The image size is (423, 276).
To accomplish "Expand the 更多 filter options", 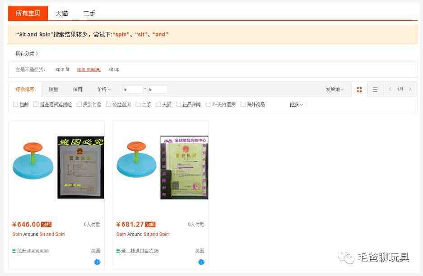I will pyautogui.click(x=296, y=104).
